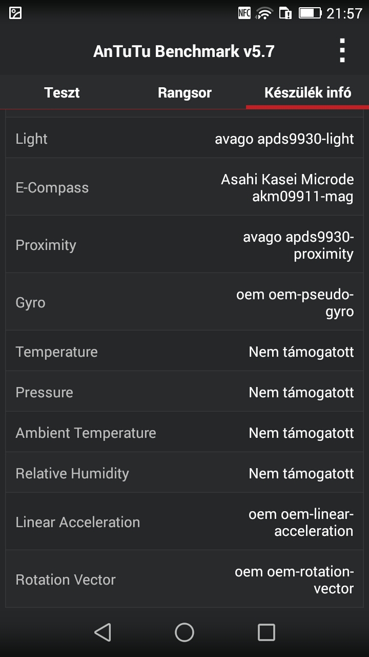Tap the Relative Humidity row
The width and height of the screenshot is (369, 657).
pos(184,473)
